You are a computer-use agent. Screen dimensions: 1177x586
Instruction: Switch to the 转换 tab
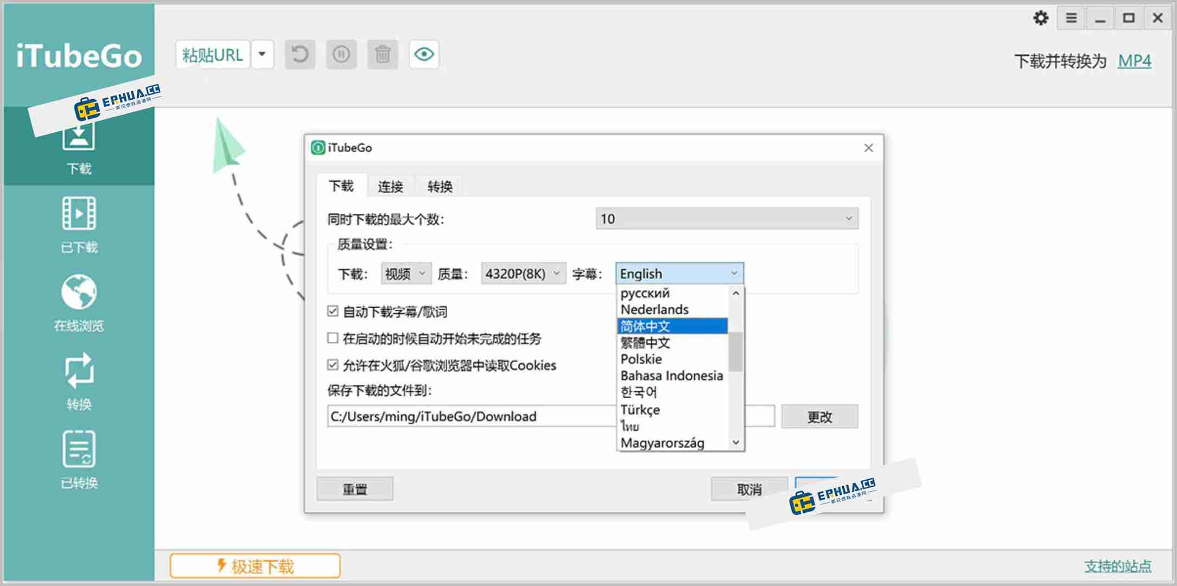coord(440,187)
